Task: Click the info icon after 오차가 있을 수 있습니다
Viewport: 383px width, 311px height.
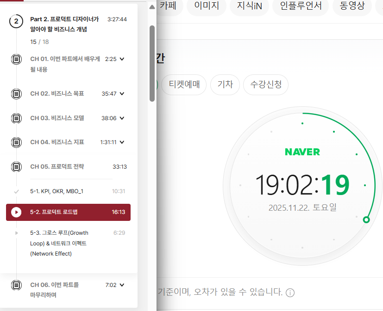Action: 290,293
